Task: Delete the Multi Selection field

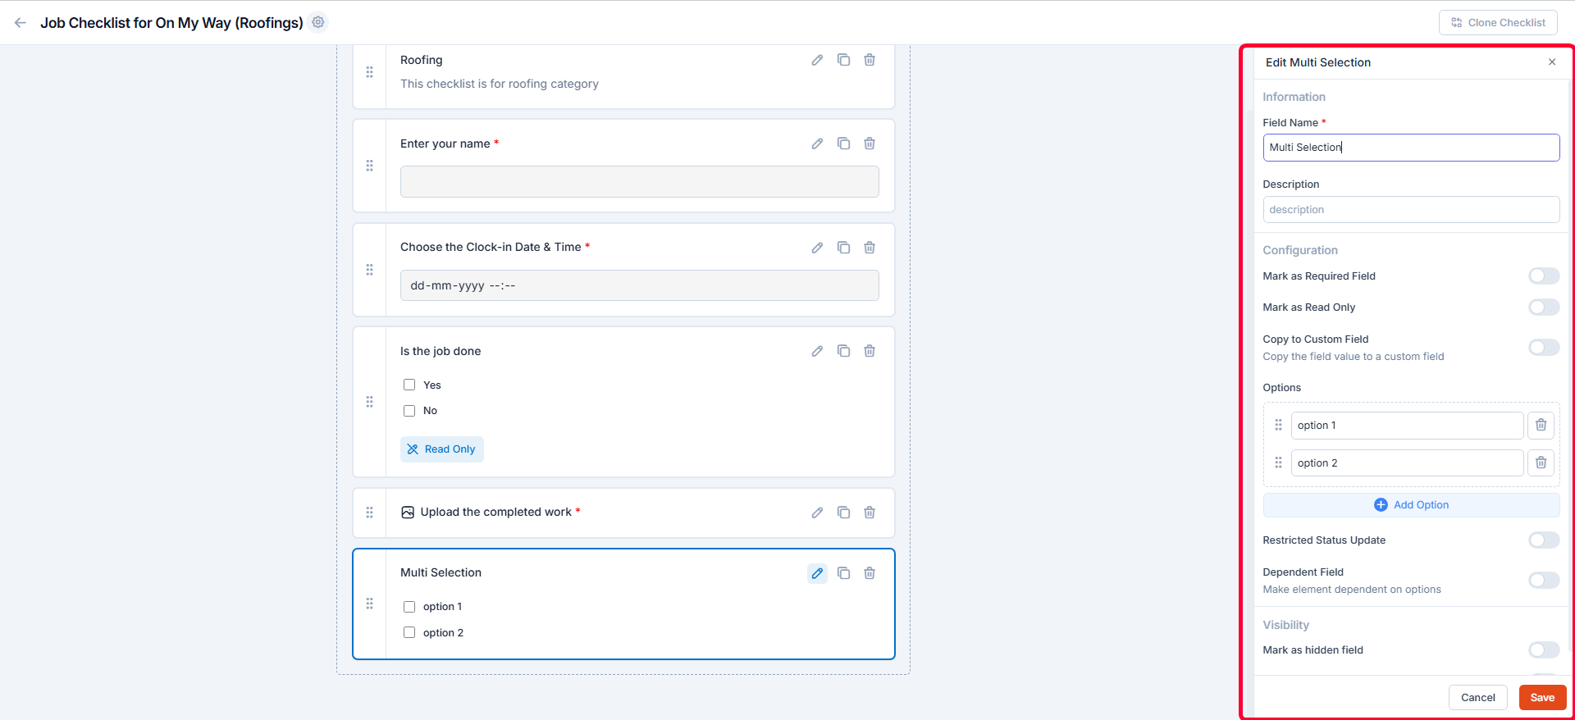Action: click(x=870, y=573)
